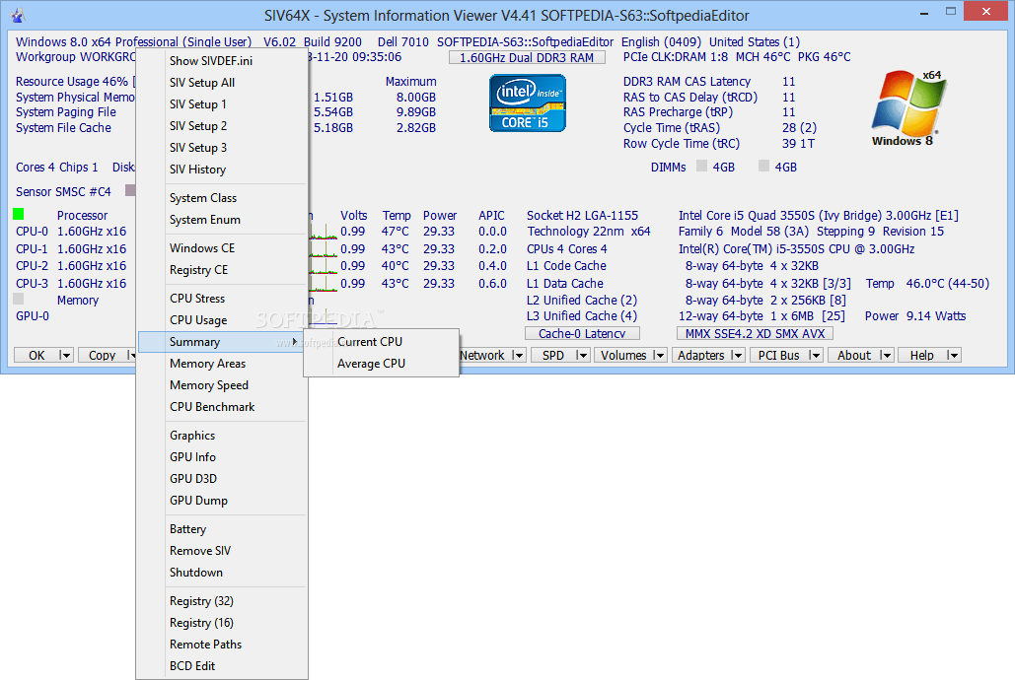Image resolution: width=1015 pixels, height=680 pixels.
Task: Select GPU Dump menu entry
Action: pos(222,501)
